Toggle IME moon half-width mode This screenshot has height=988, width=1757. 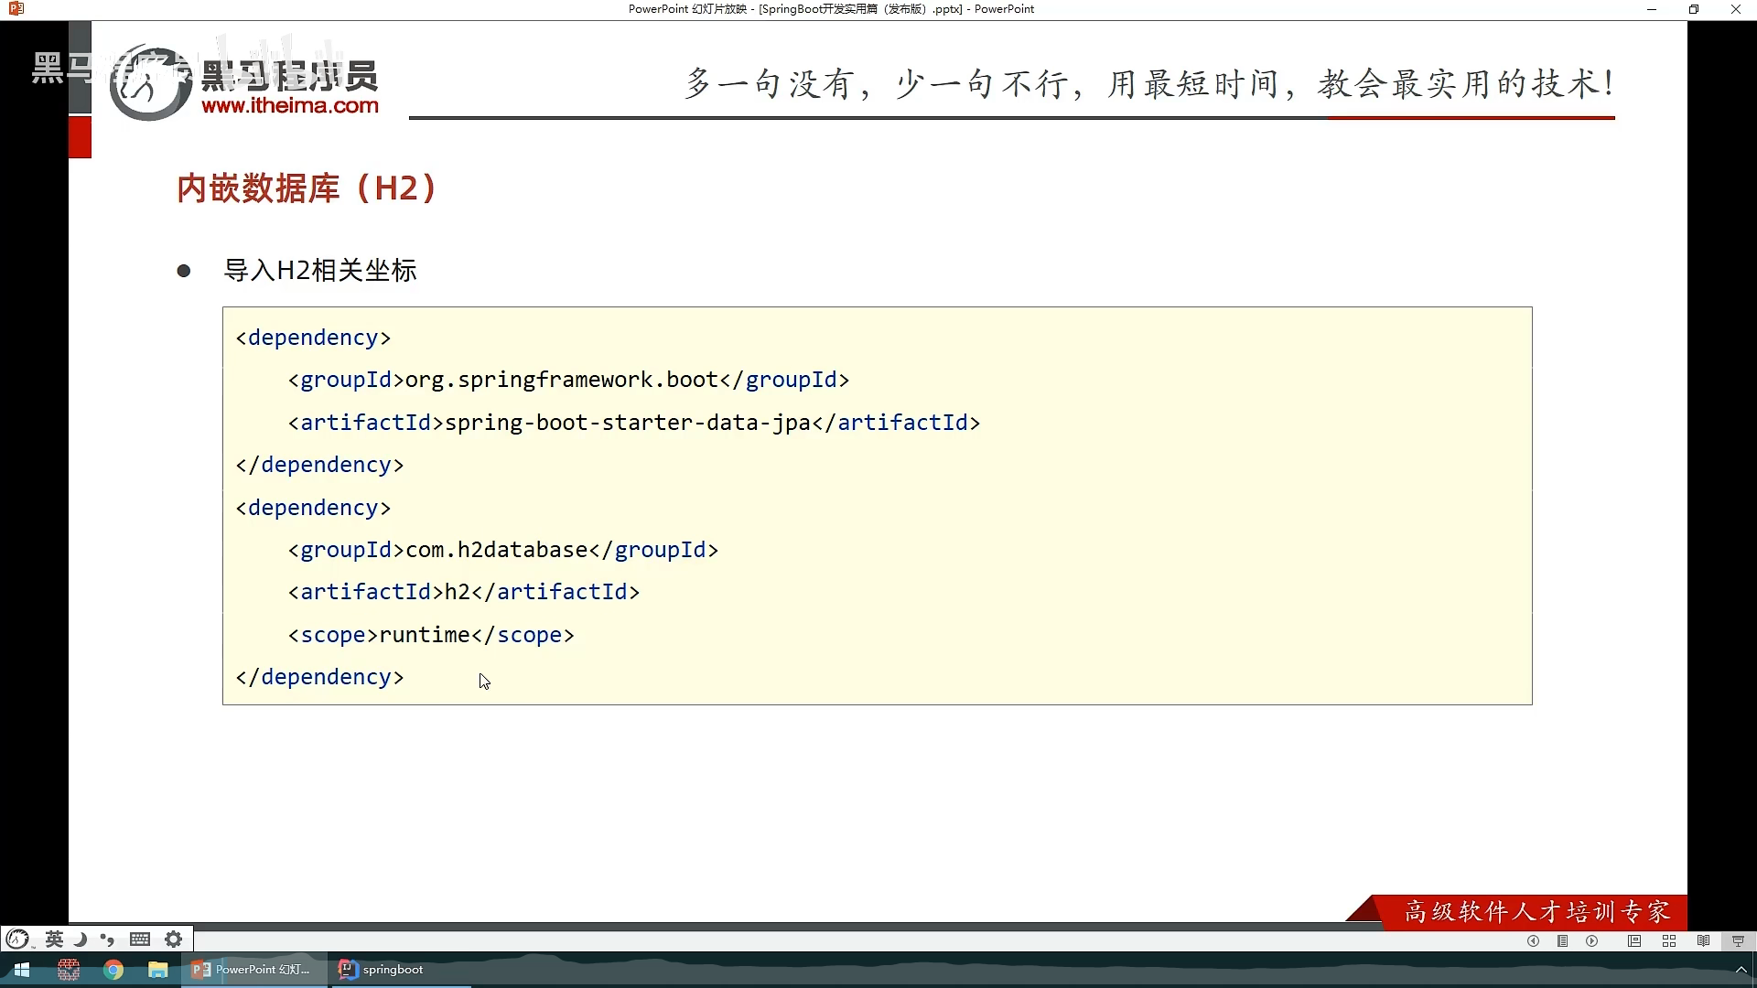(x=81, y=939)
